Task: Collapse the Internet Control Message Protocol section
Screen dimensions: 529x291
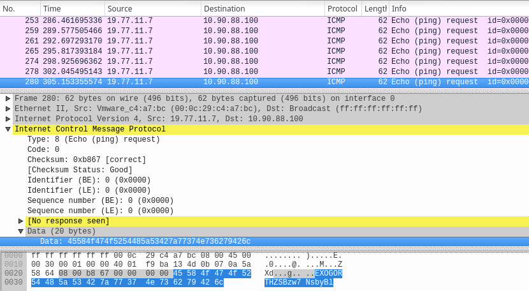Action: 8,130
